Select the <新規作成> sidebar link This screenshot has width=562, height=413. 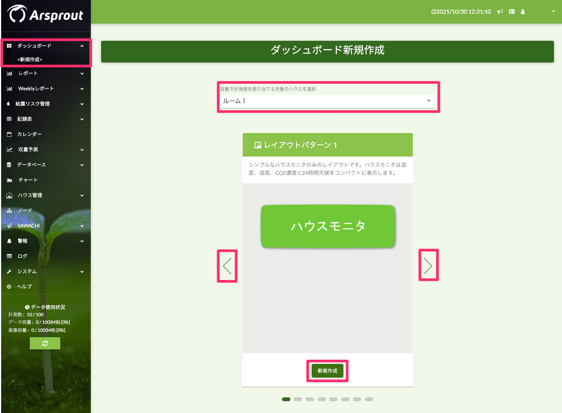(30, 59)
